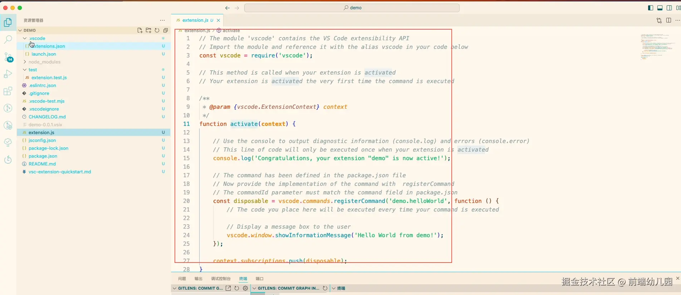Toggle primary sidebar visibility

click(x=651, y=8)
